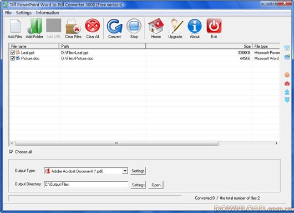Move file down with blue double-down arrow
294x213 pixels.
tap(287, 100)
